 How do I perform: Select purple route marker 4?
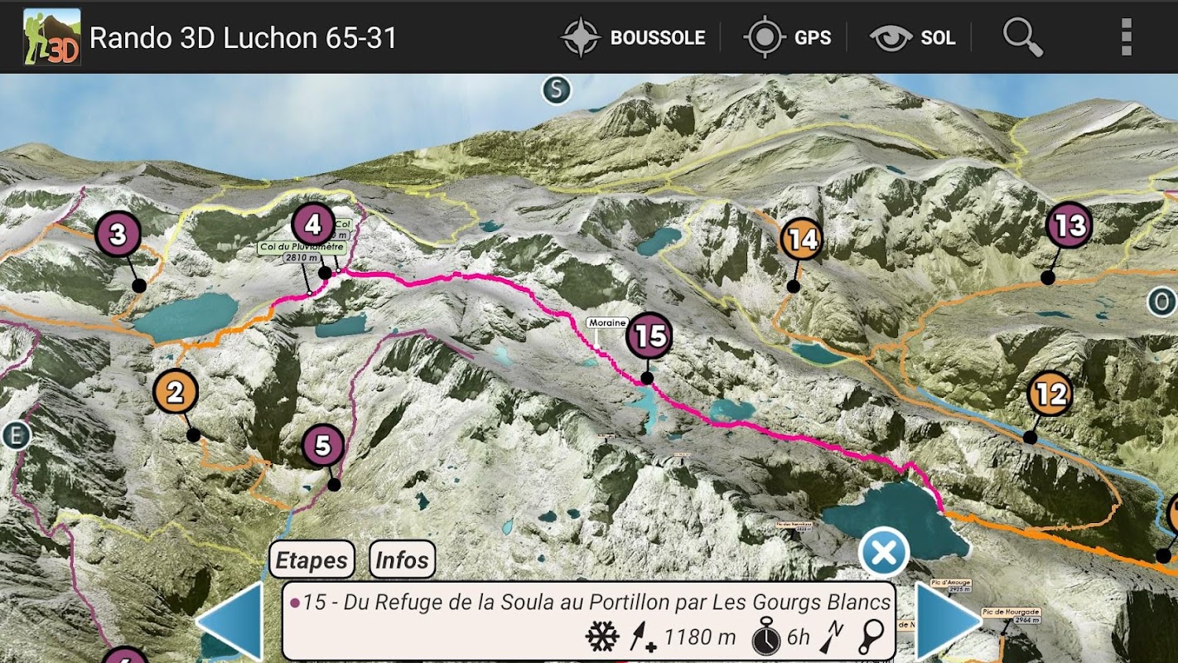[x=313, y=225]
